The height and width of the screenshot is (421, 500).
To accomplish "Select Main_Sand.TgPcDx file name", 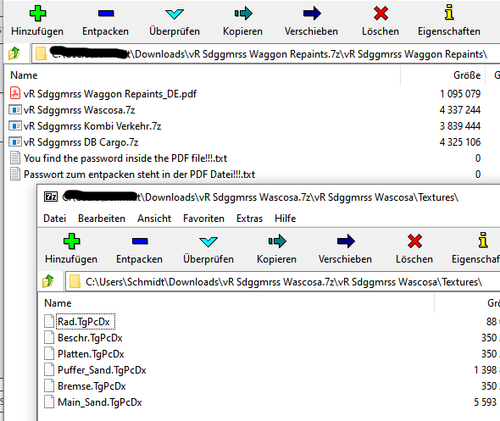I will (100, 402).
